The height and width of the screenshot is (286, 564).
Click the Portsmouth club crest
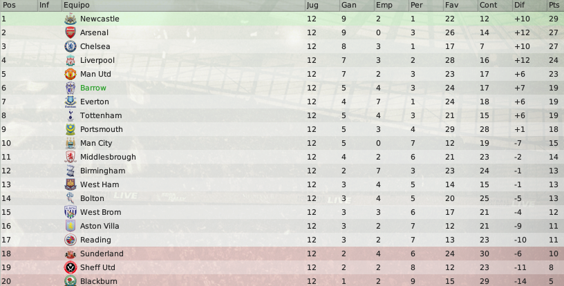tap(70, 129)
